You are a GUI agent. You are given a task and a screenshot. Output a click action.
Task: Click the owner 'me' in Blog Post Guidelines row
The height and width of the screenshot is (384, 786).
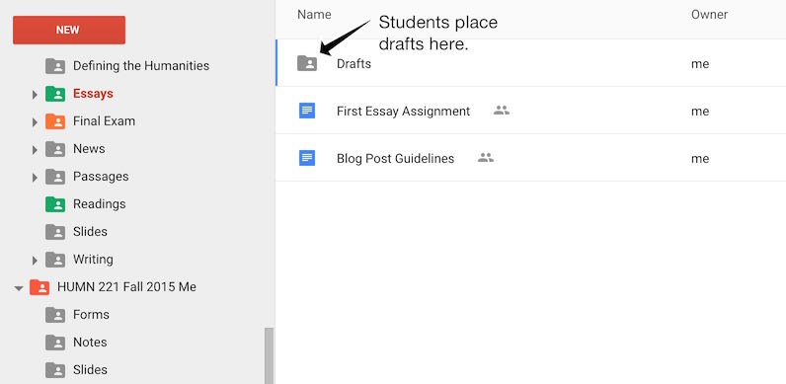tap(700, 158)
